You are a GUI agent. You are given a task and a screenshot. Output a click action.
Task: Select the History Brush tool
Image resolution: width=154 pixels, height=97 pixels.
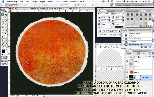pyautogui.click(x=6, y=27)
